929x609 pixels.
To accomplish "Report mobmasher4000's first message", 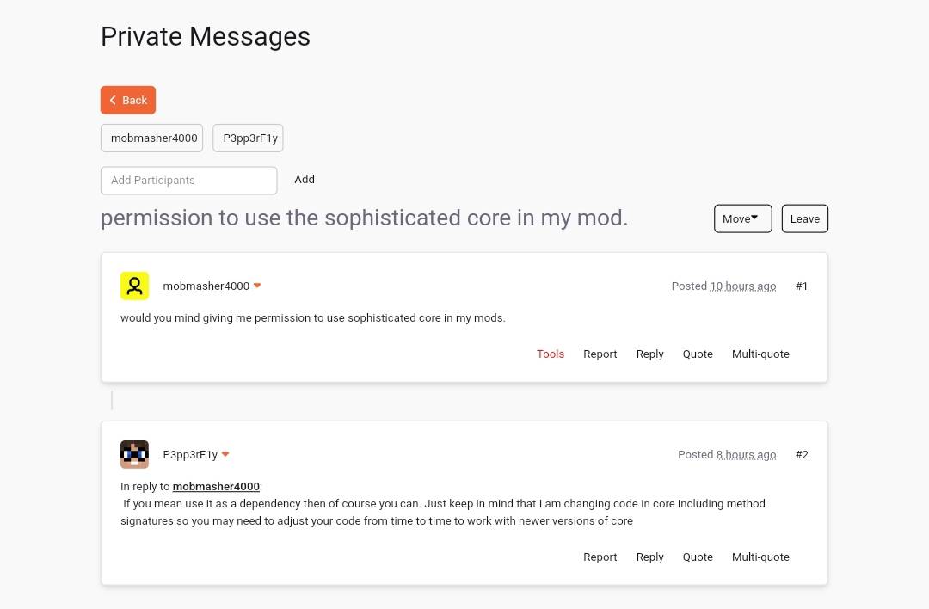I will pos(600,354).
